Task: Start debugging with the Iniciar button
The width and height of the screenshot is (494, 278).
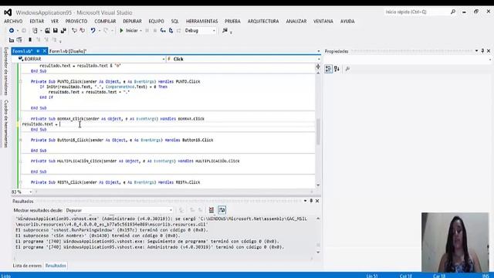Action: 129,31
